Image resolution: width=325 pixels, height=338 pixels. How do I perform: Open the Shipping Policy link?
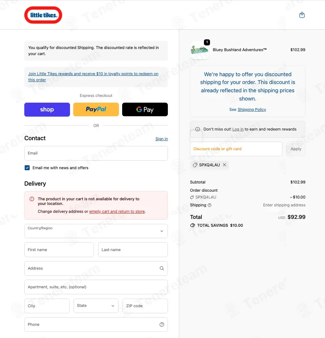pyautogui.click(x=252, y=109)
